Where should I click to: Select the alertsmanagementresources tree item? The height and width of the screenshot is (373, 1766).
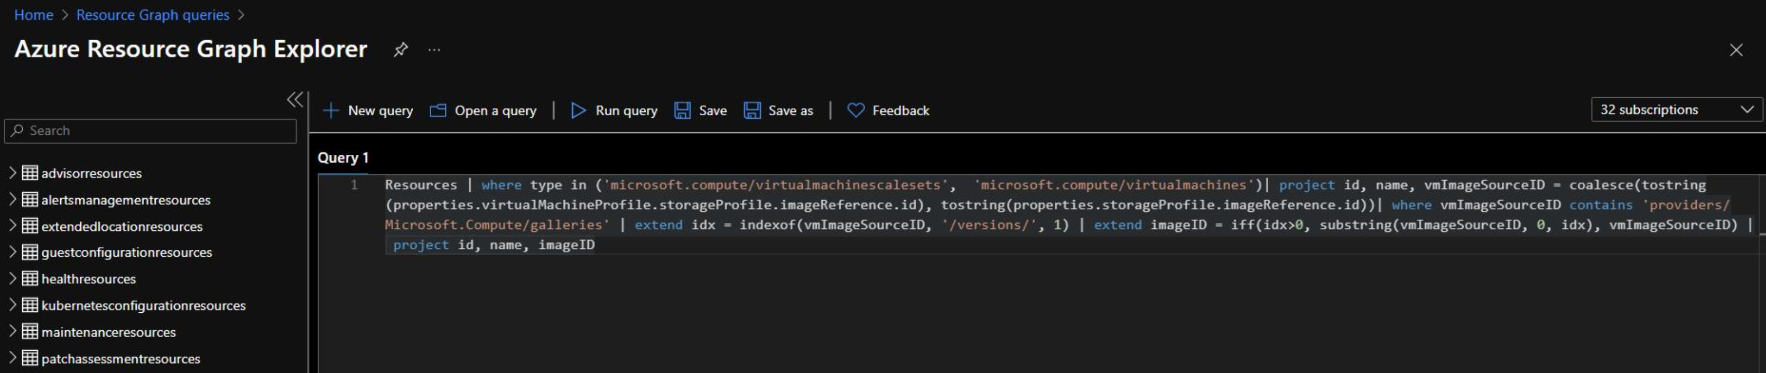coord(125,200)
